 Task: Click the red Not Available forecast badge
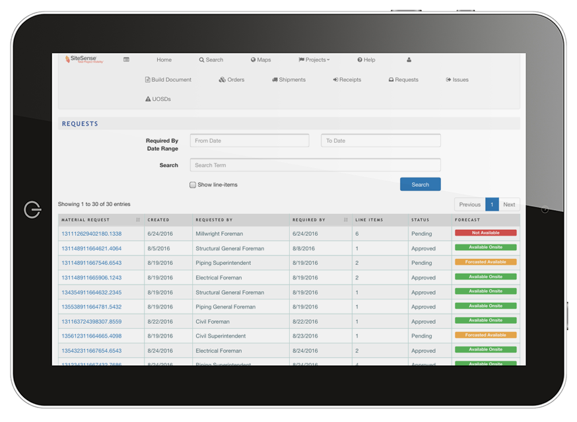485,232
